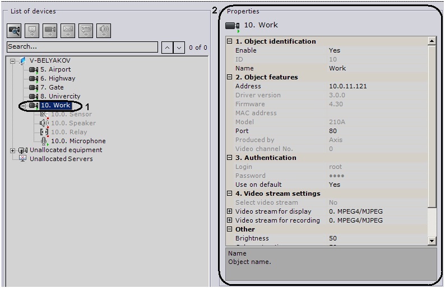Click the add SMS notifier toolbar icon
Screen dimensions: 445x288
tap(86, 31)
